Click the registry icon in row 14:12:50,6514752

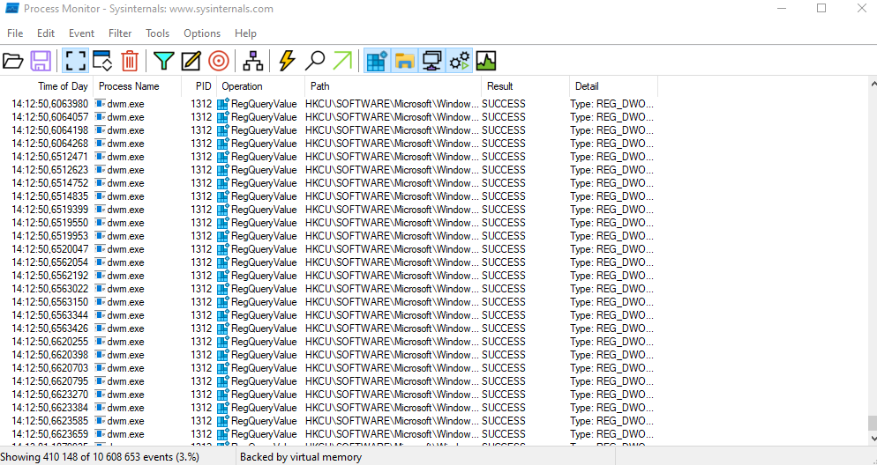224,183
